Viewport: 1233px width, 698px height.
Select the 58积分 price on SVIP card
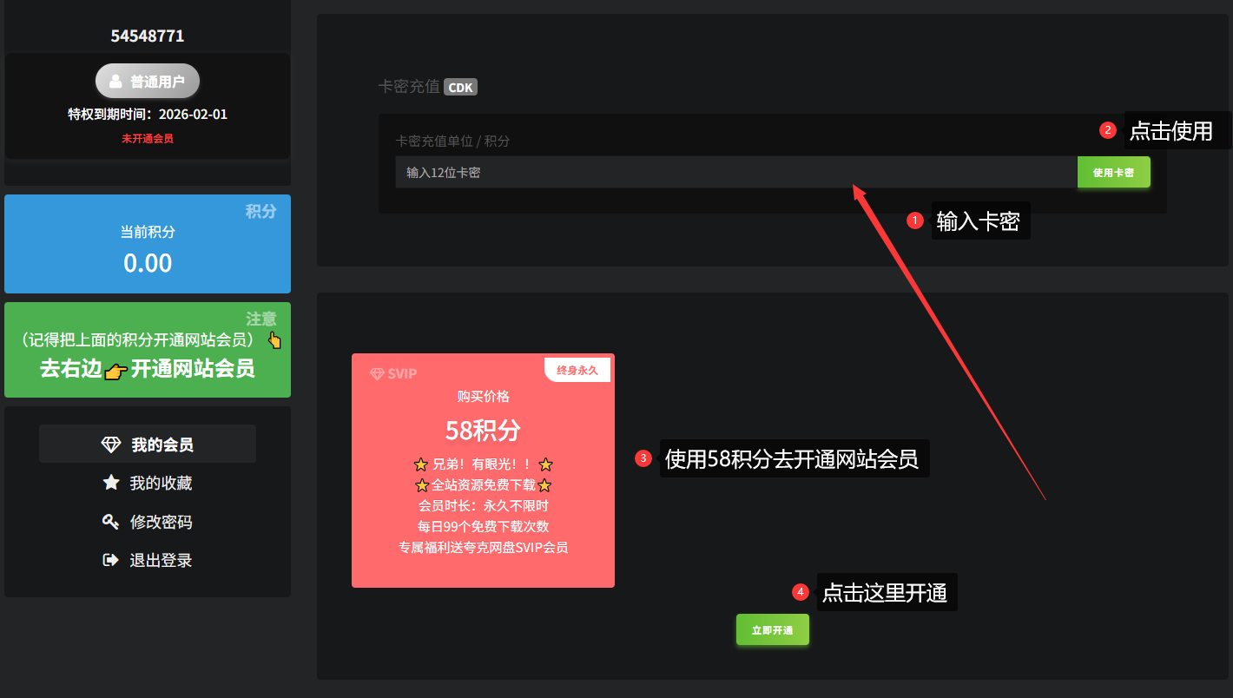483,431
